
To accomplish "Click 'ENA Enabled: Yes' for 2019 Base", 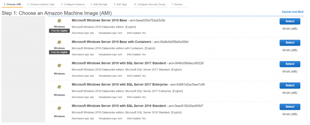I will point(136,33).
